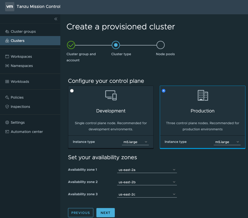248x218 pixels.
Task: Click the PREVIOUS button
Action: 81,213
